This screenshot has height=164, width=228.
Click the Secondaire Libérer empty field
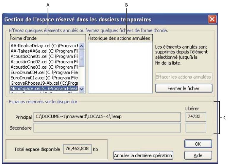click(x=196, y=128)
